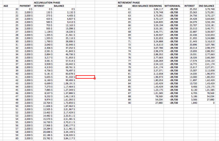Click age 60 cell in accumulation table

click(11, 138)
